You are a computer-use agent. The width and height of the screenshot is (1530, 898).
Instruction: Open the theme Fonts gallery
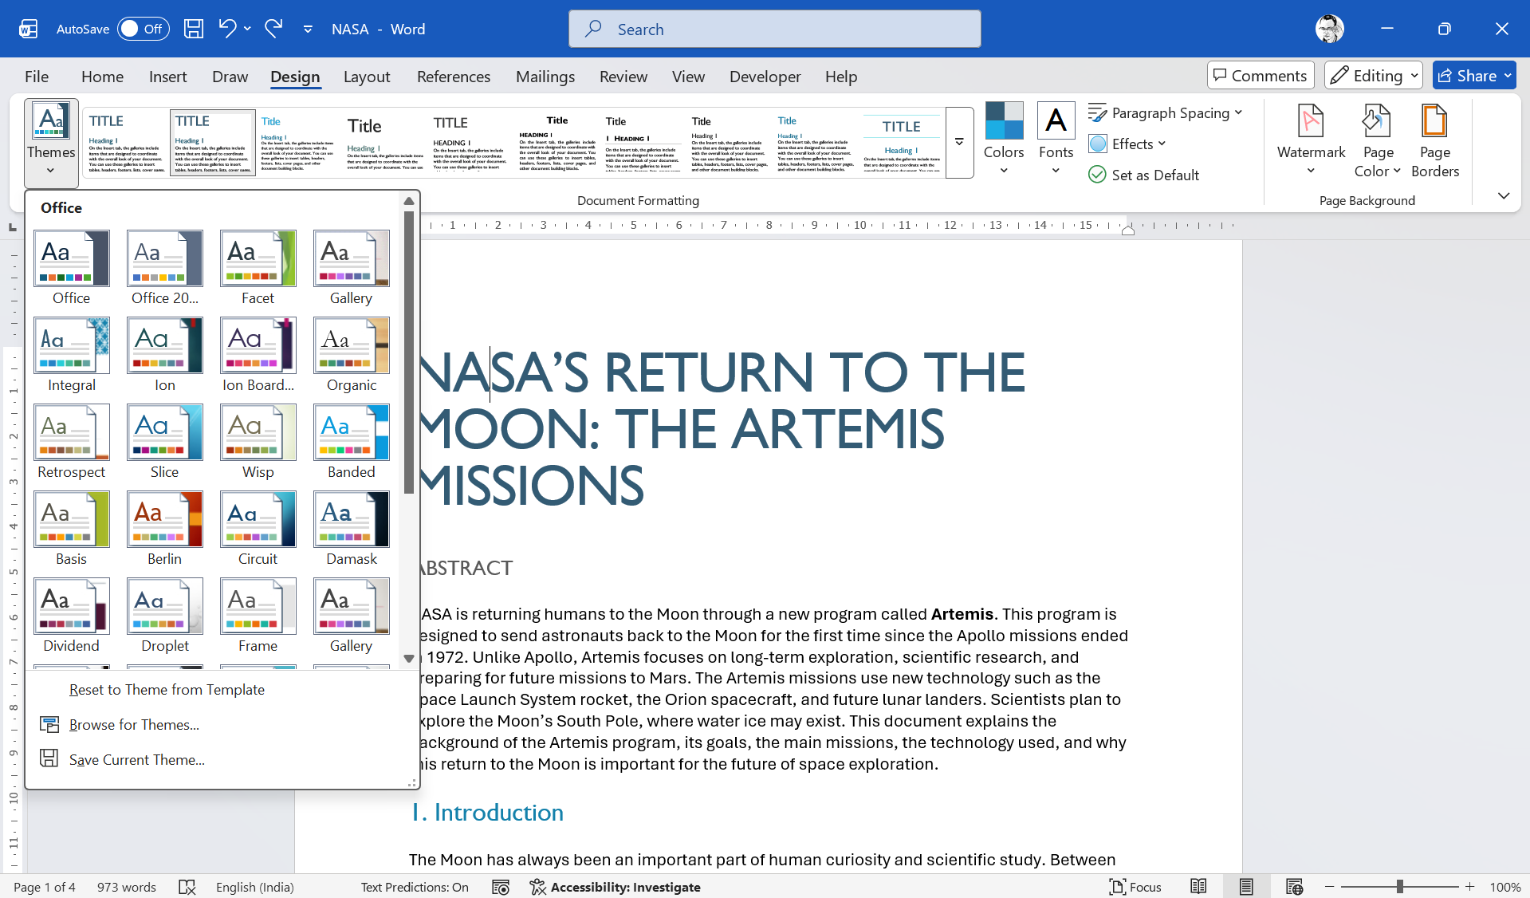click(1056, 140)
